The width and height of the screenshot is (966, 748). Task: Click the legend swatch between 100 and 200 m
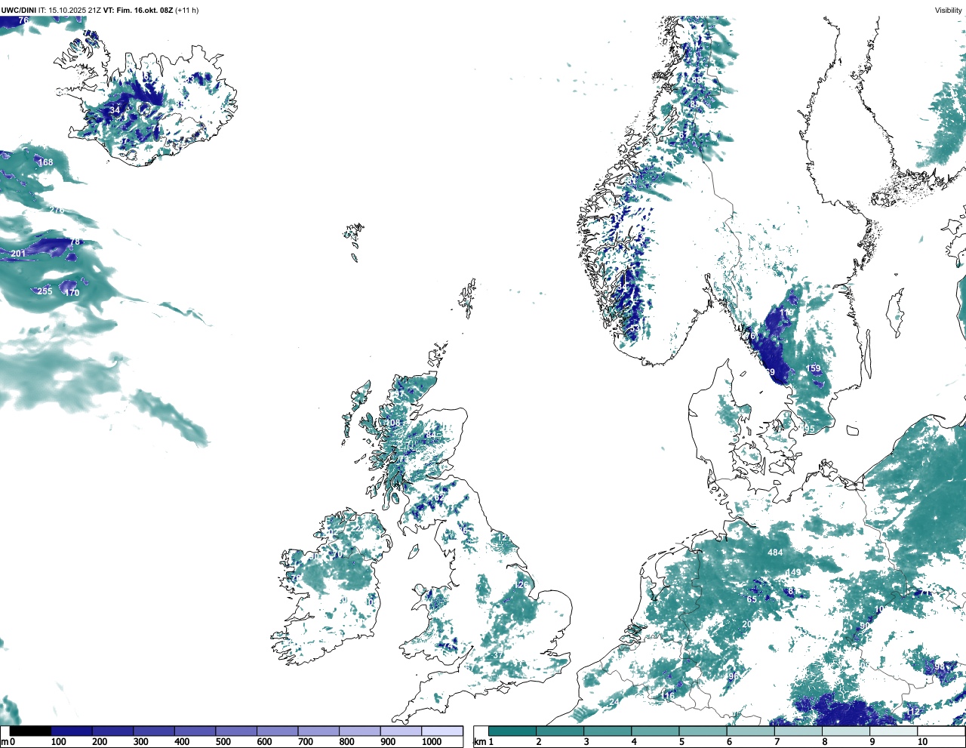tap(72, 731)
